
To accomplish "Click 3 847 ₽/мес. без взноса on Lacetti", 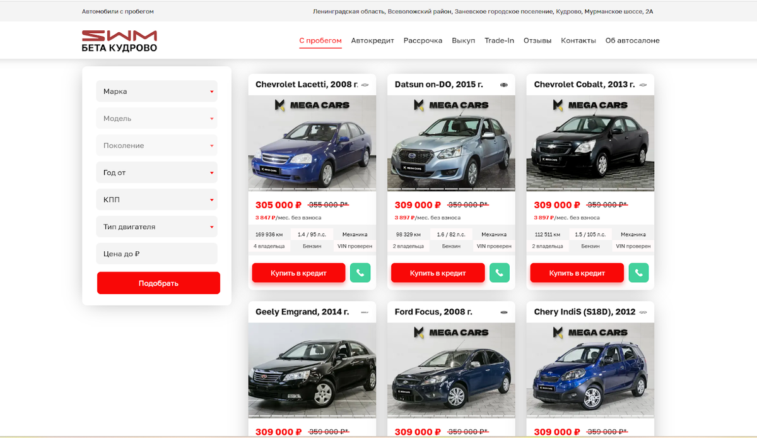I will coord(288,218).
